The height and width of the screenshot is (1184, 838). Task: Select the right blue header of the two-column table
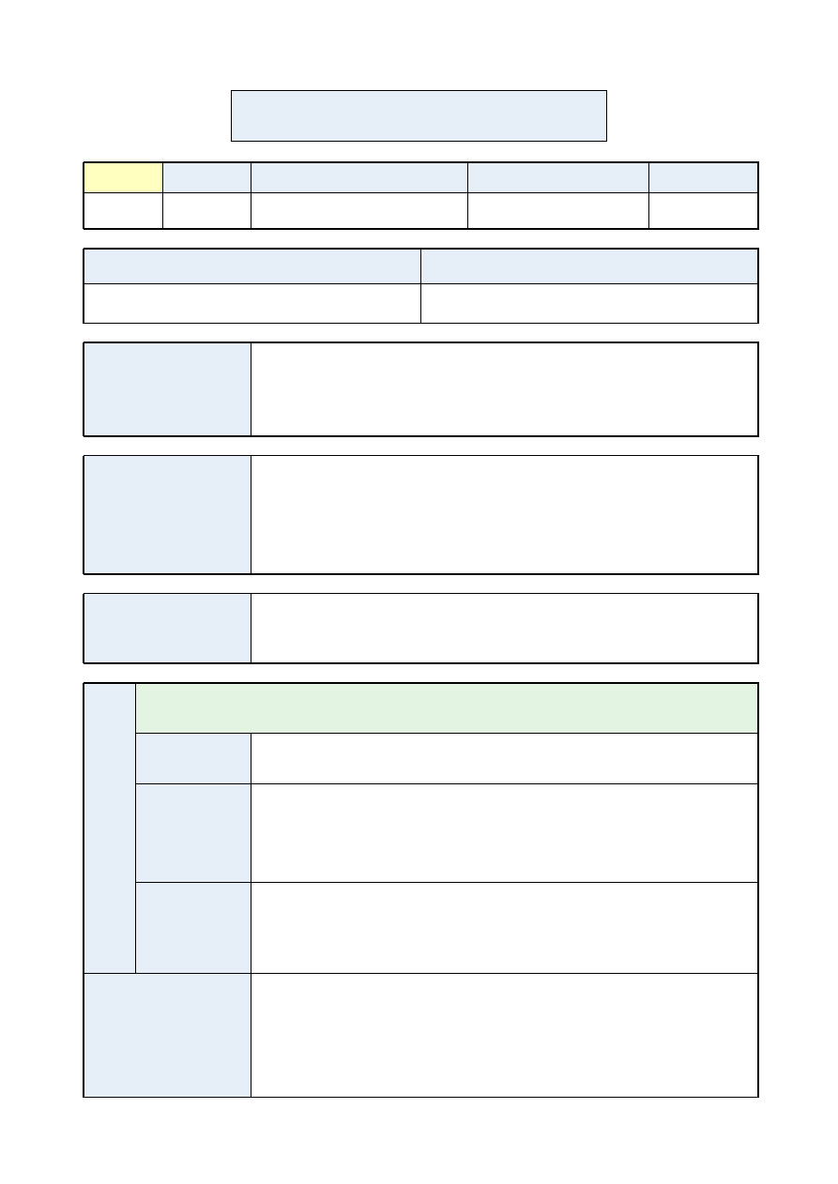589,266
